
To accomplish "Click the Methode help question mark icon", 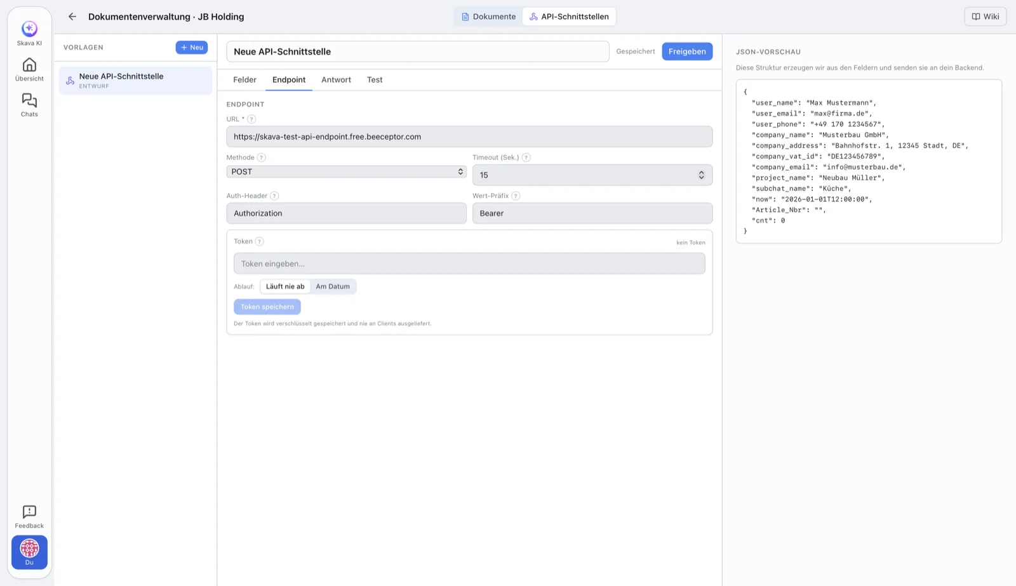I will click(x=262, y=157).
